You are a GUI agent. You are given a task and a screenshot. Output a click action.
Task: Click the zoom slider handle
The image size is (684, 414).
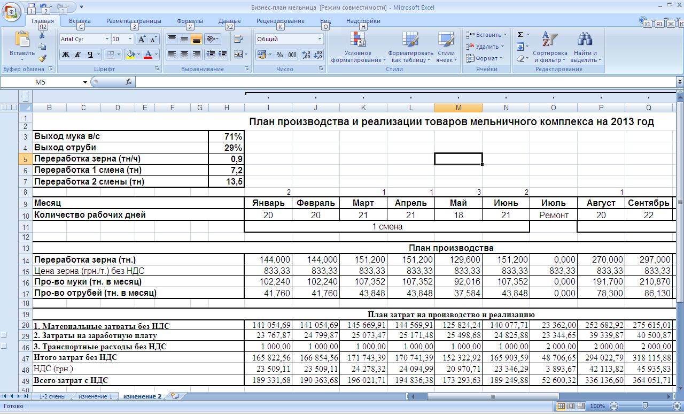pyautogui.click(x=645, y=406)
